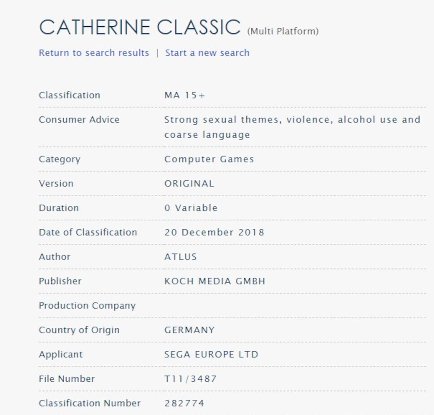Viewport: 434px width, 415px height.
Task: Click the 282774 classification number
Action: pos(184,403)
